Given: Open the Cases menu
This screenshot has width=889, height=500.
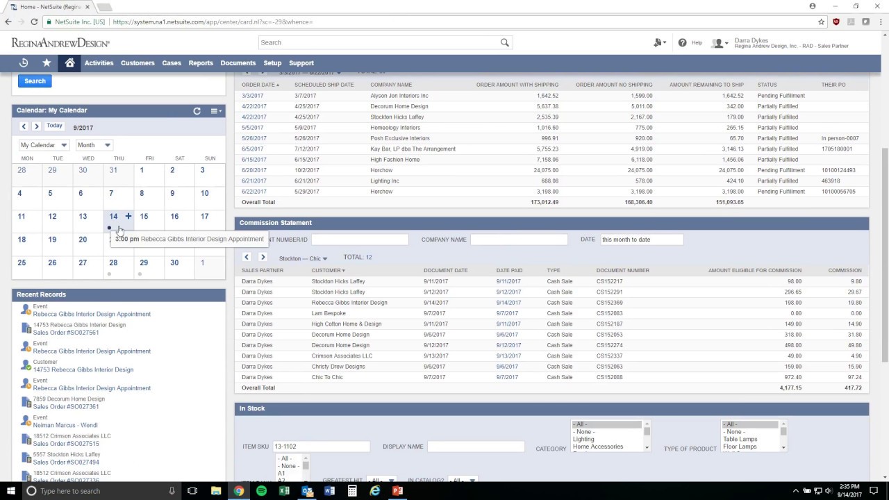Looking at the screenshot, I should pyautogui.click(x=172, y=63).
